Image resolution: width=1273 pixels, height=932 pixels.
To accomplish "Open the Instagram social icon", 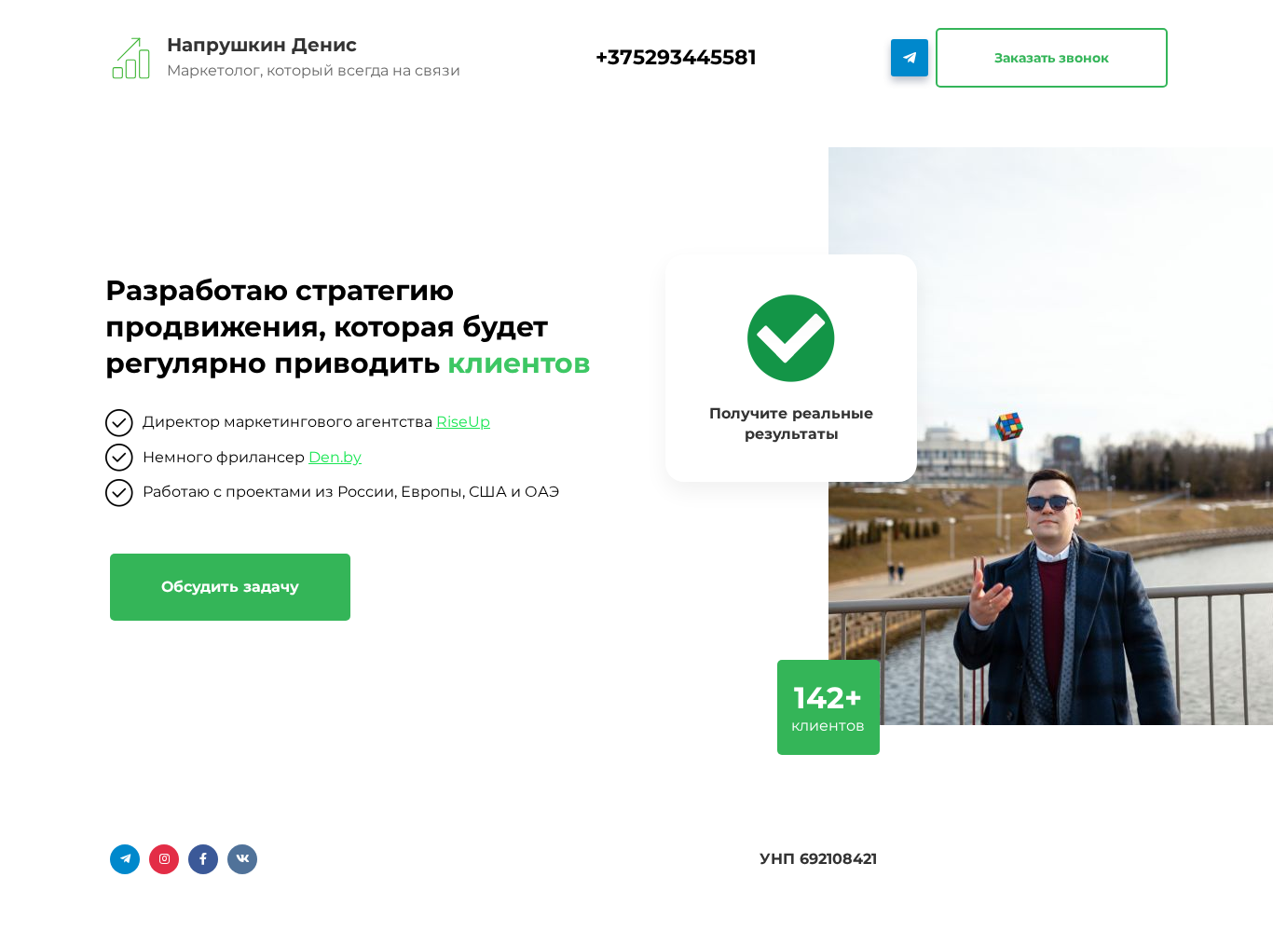I will [x=164, y=859].
